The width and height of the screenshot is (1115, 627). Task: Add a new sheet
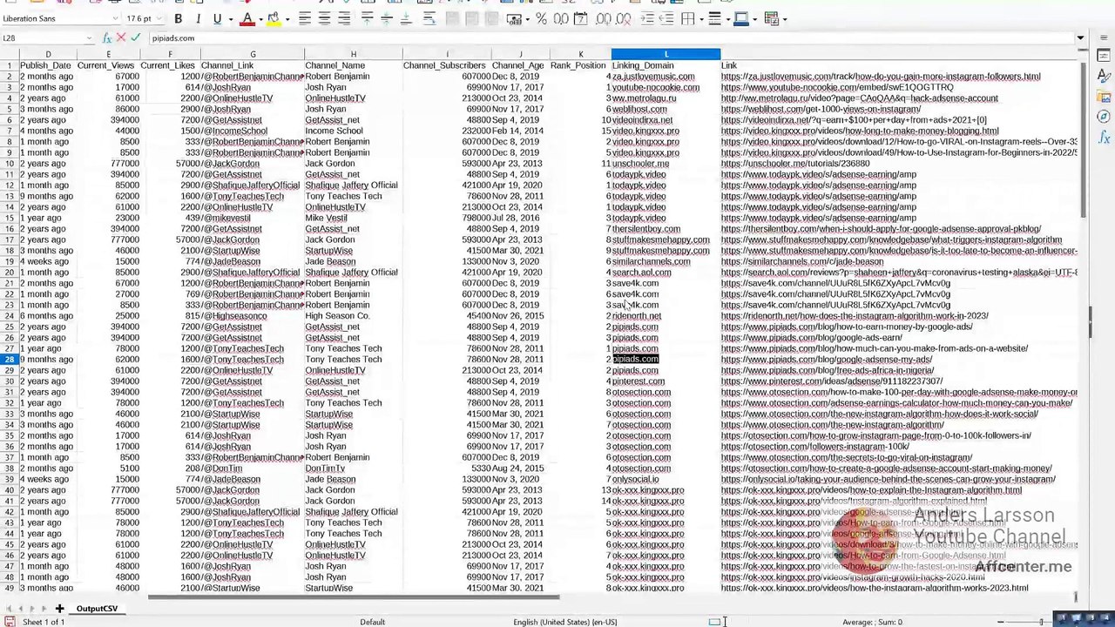pyautogui.click(x=59, y=609)
